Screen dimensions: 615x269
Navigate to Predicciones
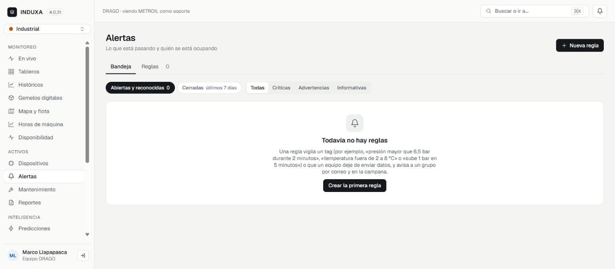coord(44,229)
